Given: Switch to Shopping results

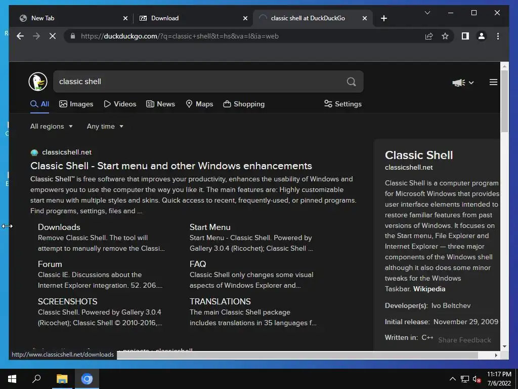Looking at the screenshot, I should (244, 104).
